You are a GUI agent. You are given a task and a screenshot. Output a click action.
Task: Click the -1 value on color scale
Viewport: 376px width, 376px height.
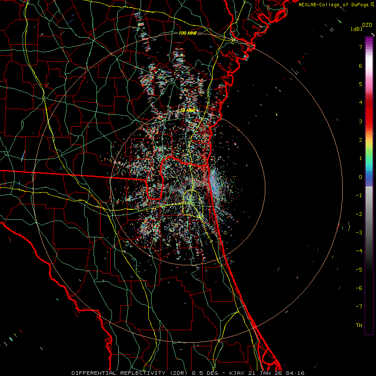click(359, 196)
